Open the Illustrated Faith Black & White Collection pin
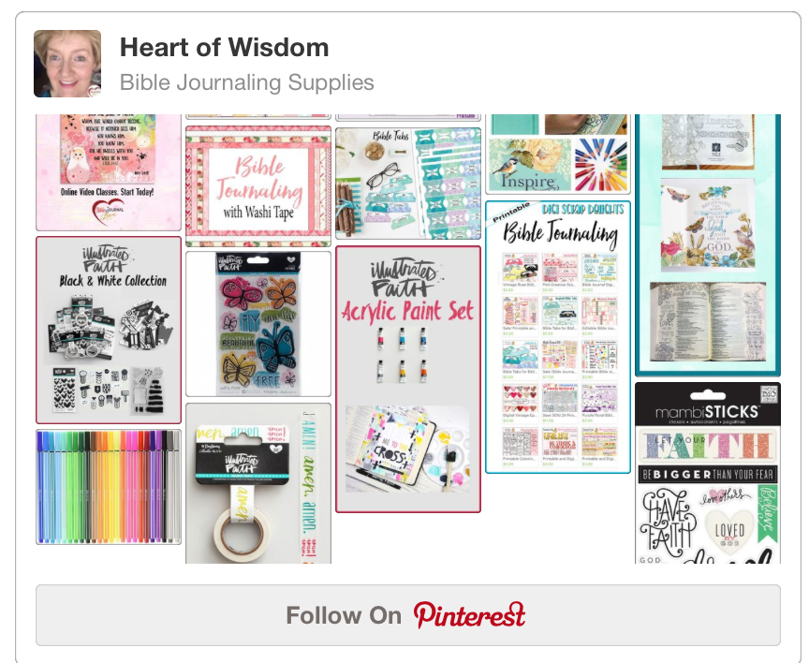Viewport: 809px width, 663px height. coord(109,331)
